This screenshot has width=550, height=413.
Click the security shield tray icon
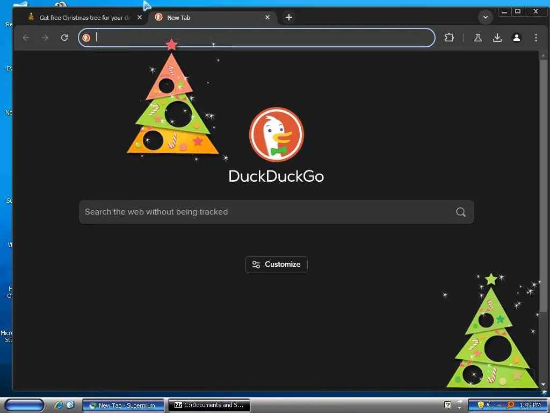point(481,405)
